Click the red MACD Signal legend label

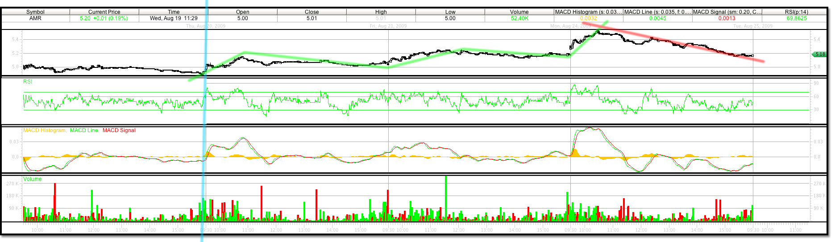point(119,130)
